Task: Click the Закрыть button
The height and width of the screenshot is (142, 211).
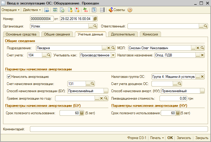Action: click(x=202, y=138)
